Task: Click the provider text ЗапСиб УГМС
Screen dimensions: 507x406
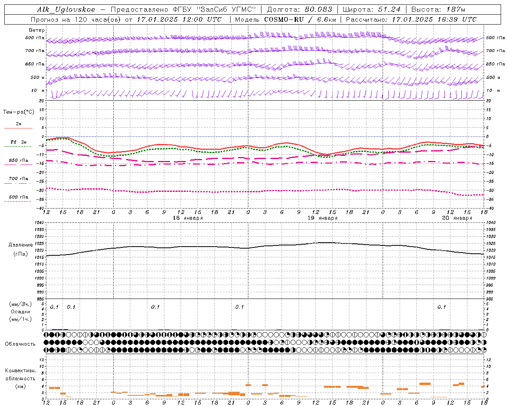Action: pos(226,10)
